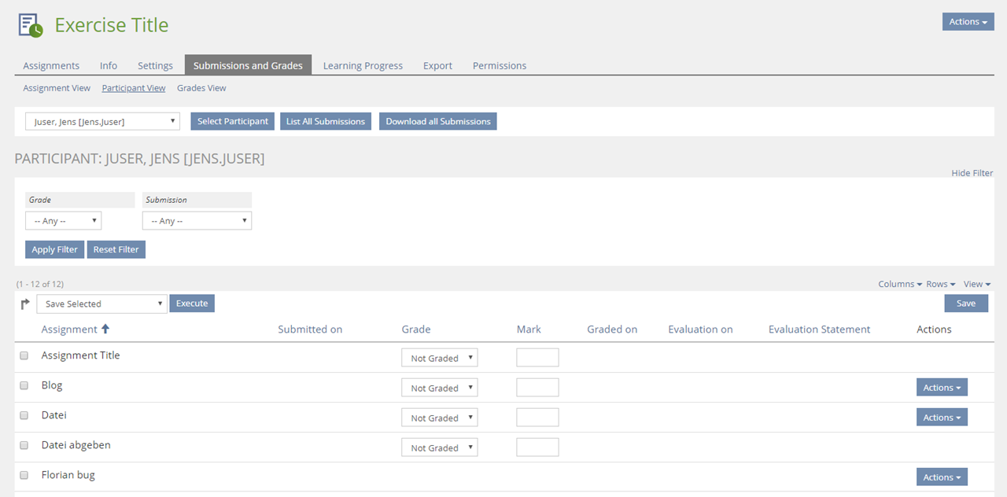The width and height of the screenshot is (1007, 497).
Task: Switch to the Learning Progress tab
Action: [x=363, y=65]
